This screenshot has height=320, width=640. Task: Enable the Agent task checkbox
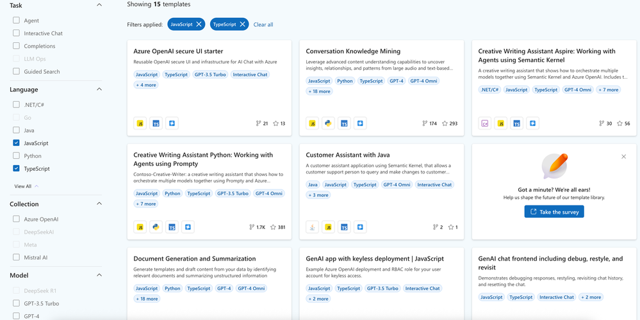point(16,20)
